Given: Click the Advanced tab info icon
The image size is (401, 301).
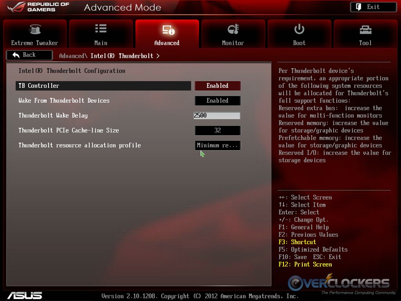Looking at the screenshot, I should pos(168,30).
